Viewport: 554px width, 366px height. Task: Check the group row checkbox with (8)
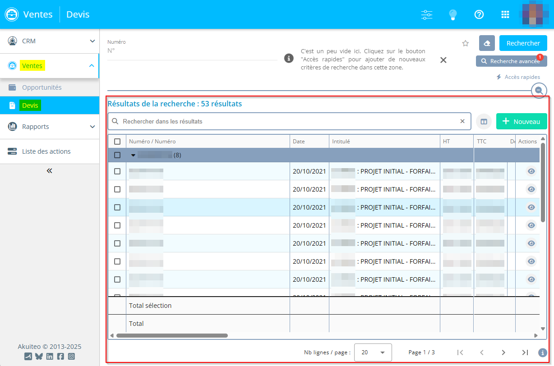117,155
